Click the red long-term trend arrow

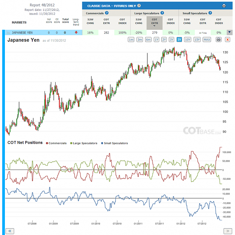(76, 32)
